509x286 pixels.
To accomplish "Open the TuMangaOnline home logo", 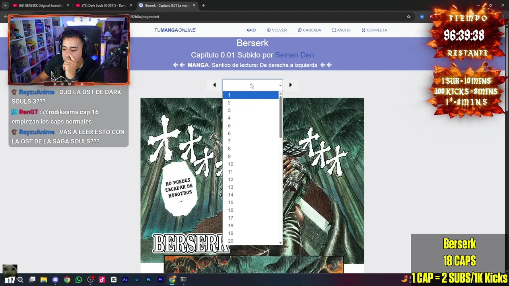I will click(175, 30).
